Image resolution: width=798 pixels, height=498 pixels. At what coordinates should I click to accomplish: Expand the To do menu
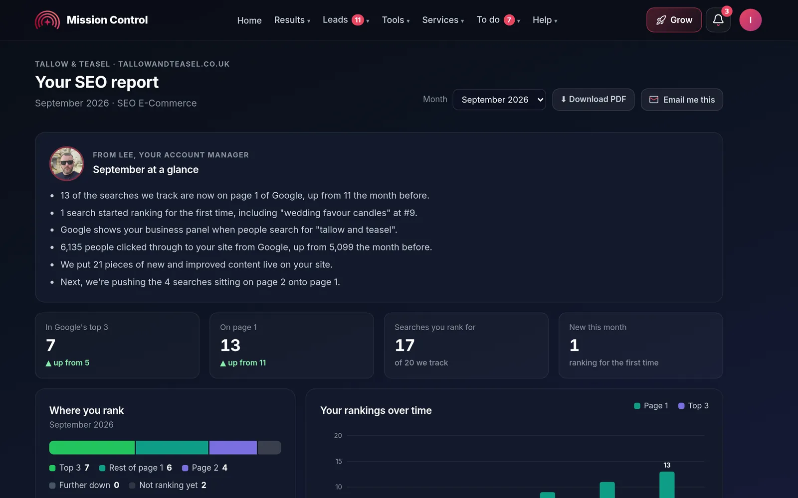click(x=498, y=20)
